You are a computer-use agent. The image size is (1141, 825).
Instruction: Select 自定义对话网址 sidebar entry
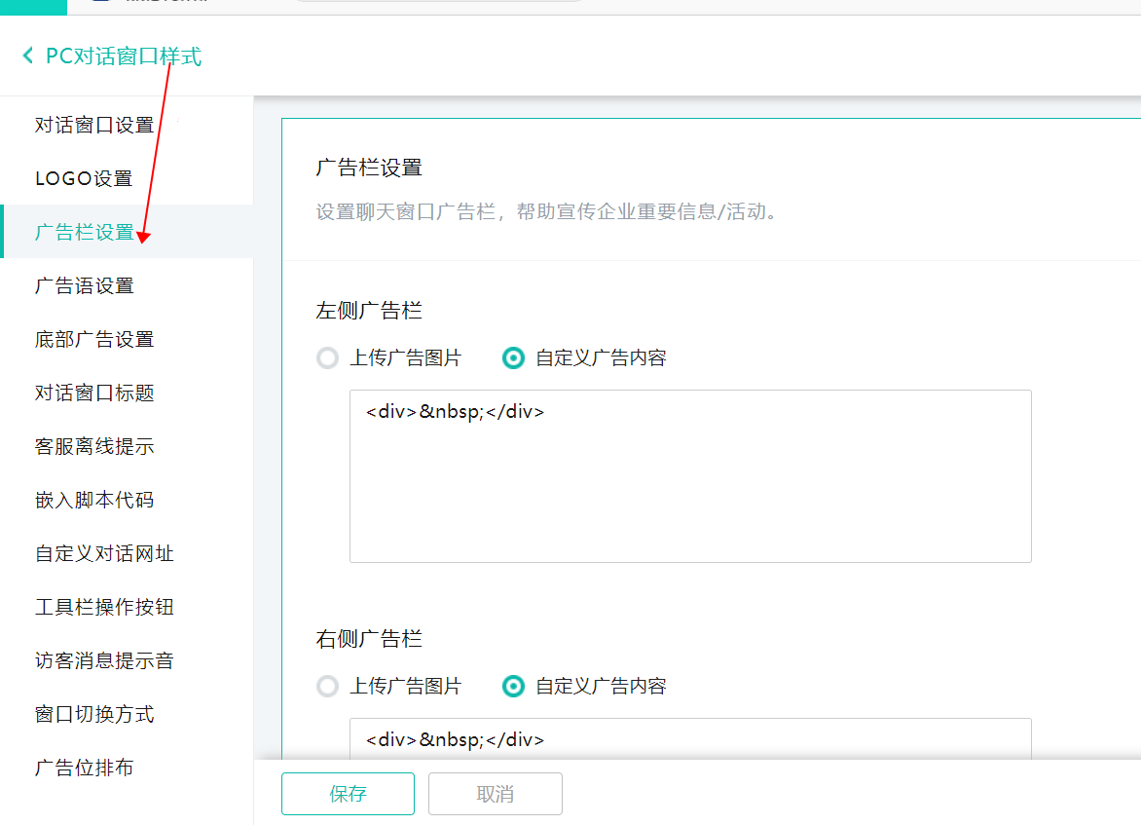[x=104, y=554]
